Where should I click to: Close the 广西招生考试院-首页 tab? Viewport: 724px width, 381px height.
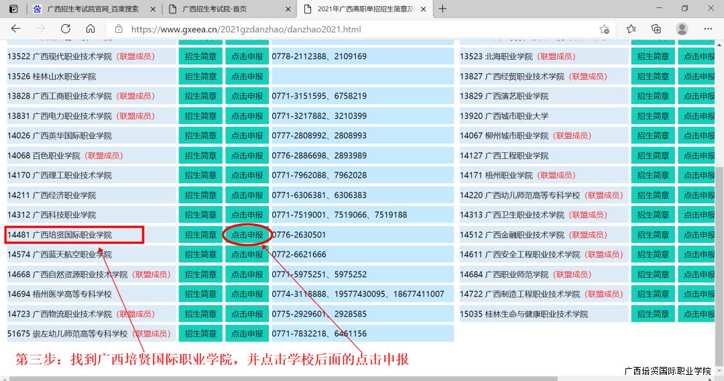point(289,9)
